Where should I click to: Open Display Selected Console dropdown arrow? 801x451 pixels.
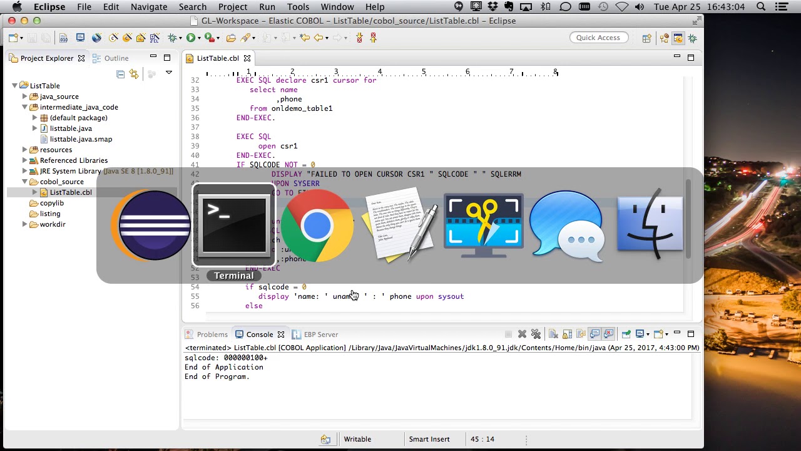pos(648,334)
